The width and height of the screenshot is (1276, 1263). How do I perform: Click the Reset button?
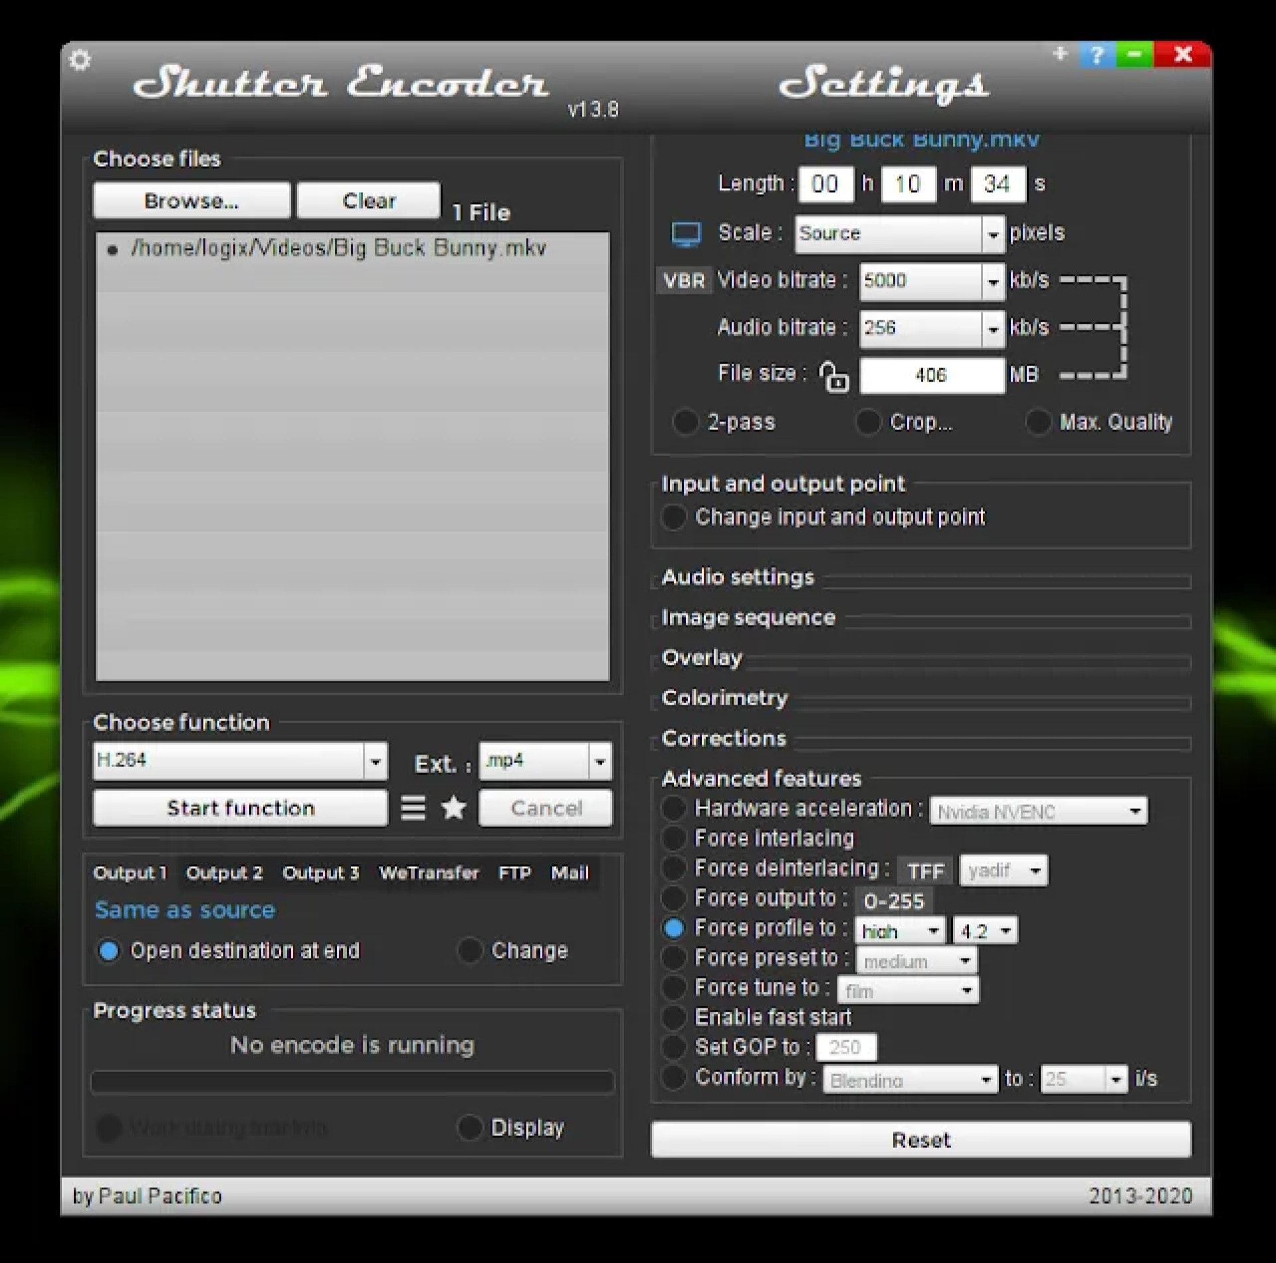(920, 1140)
